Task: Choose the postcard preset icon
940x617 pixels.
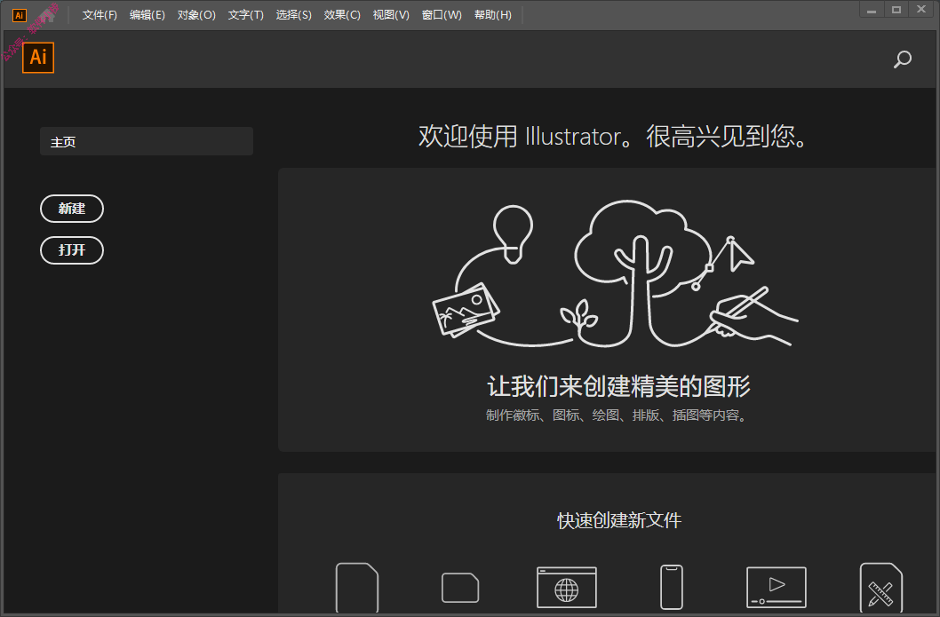Action: point(460,588)
